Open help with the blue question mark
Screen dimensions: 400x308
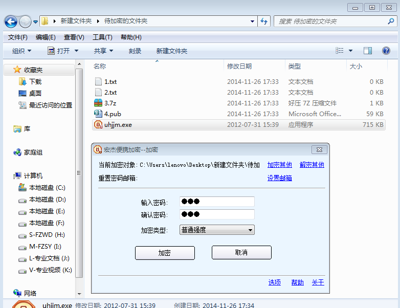tap(386, 51)
